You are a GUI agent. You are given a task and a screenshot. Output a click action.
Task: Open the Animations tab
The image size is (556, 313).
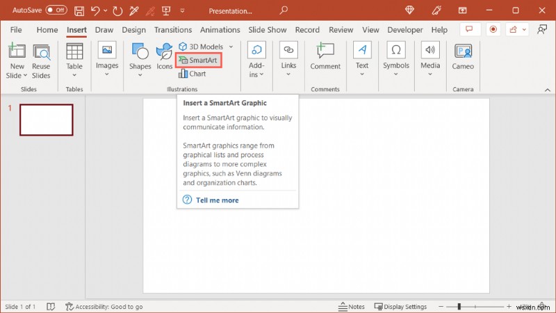tap(220, 30)
